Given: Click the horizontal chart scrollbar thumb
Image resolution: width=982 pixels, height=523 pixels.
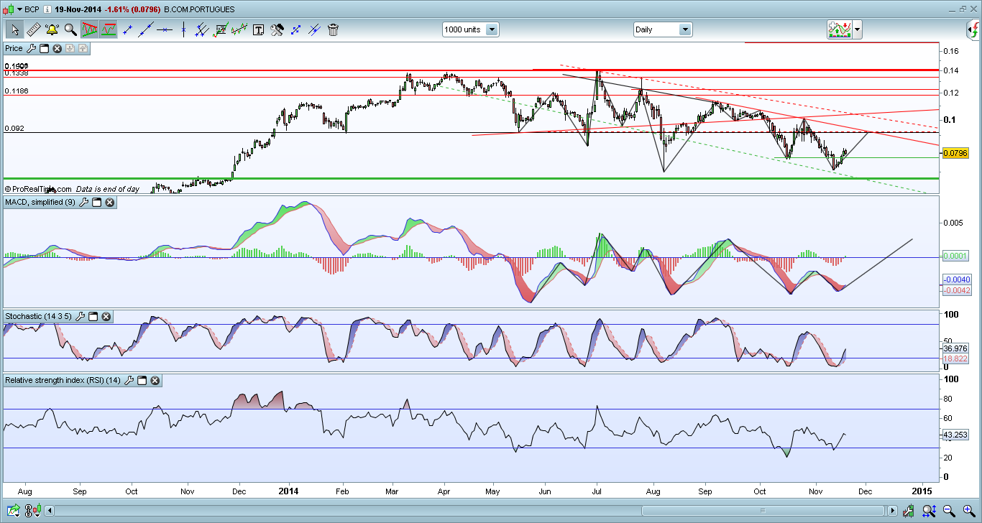Looking at the screenshot, I should coord(467,510).
